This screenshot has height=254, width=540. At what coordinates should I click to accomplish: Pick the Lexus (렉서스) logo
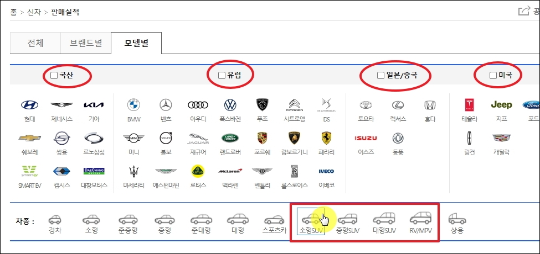(398, 105)
